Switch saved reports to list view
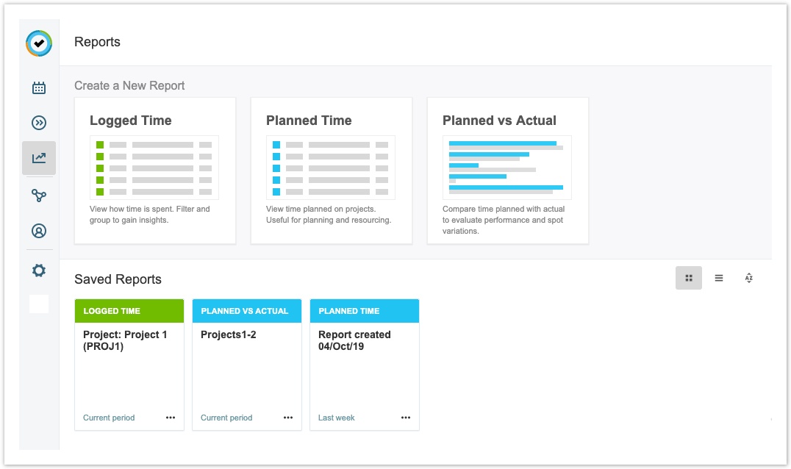 pyautogui.click(x=719, y=278)
